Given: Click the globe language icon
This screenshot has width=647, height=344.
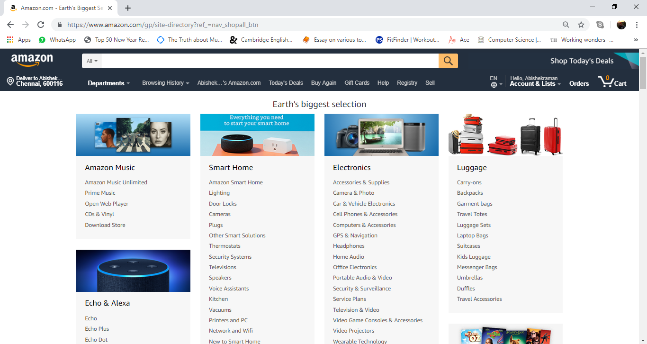Looking at the screenshot, I should (x=494, y=85).
